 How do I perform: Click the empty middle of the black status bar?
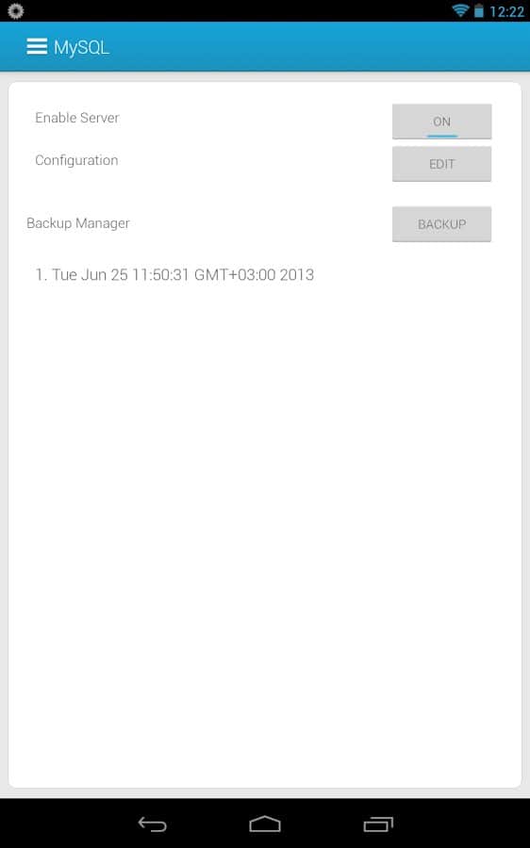(x=239, y=10)
